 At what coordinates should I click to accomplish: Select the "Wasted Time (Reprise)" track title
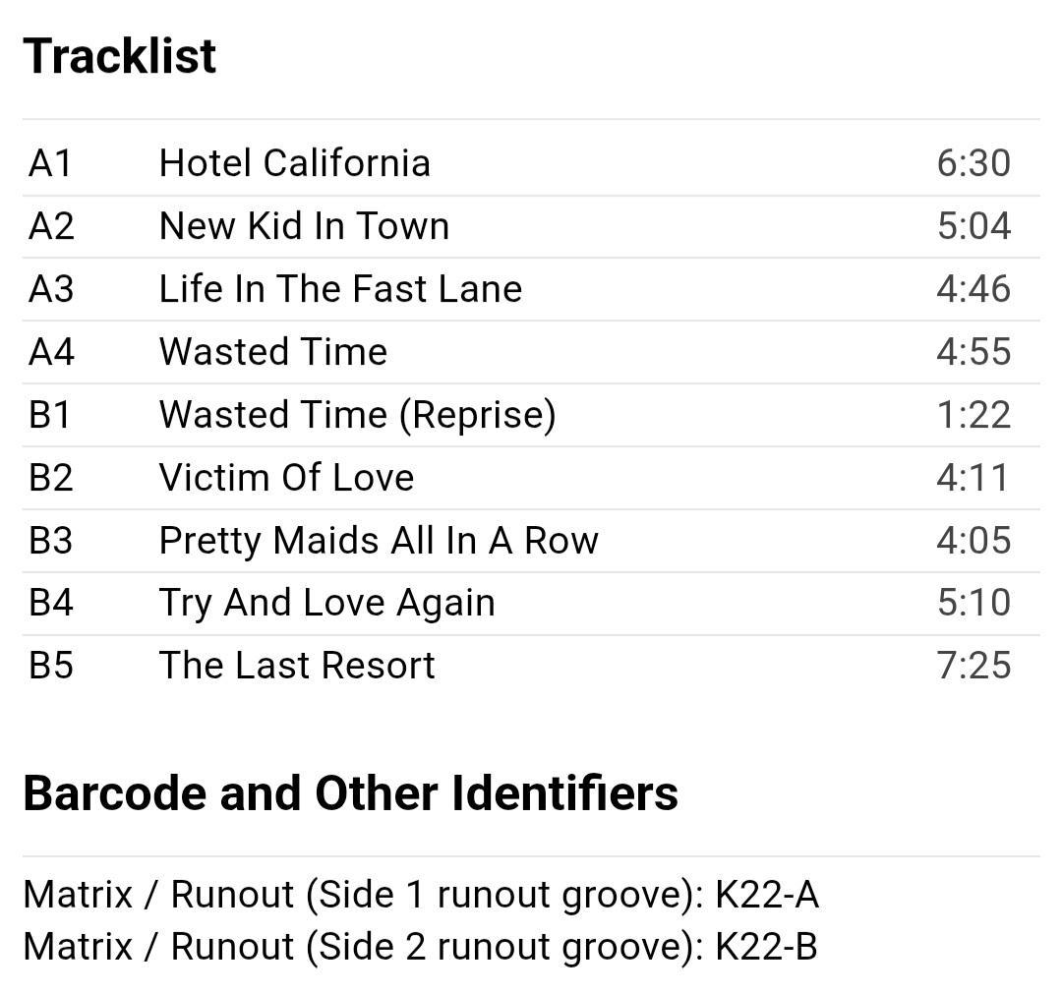(357, 415)
